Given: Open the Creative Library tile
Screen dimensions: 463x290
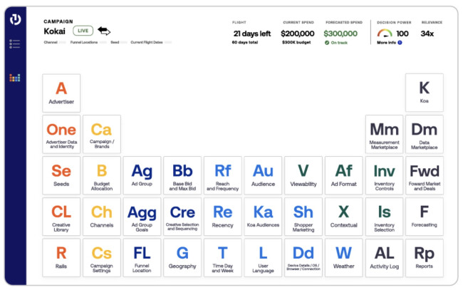Looking at the screenshot, I should pyautogui.click(x=61, y=217).
